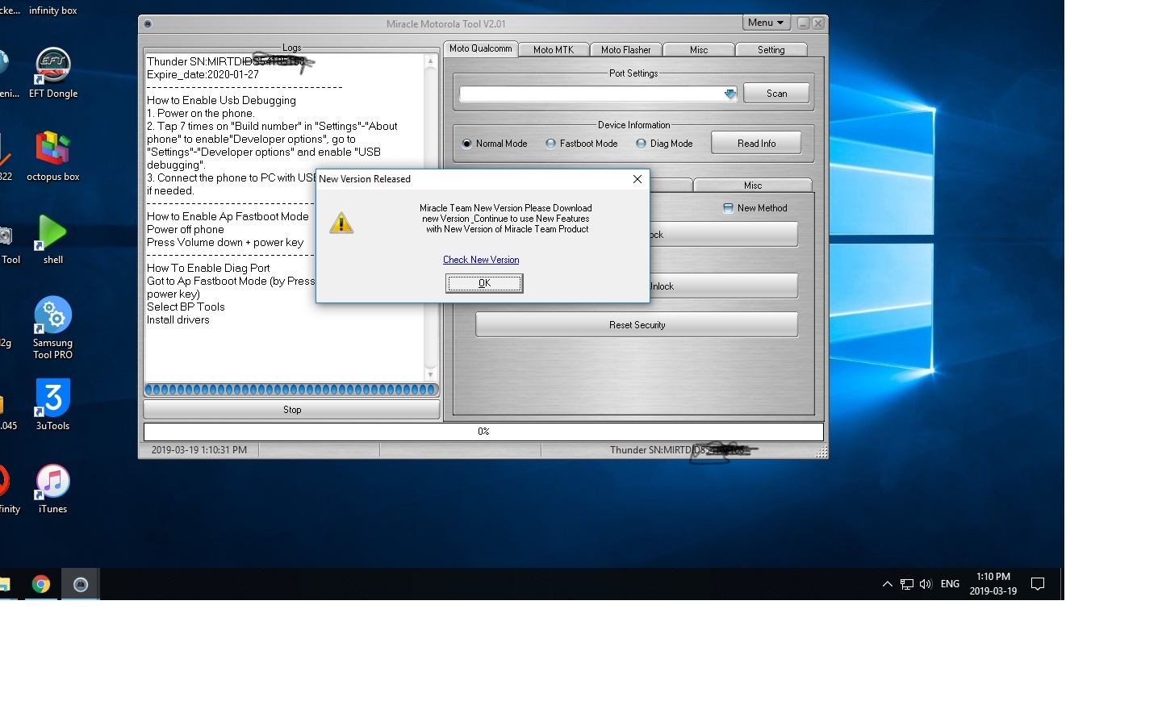Close the New Version Released dialog
The width and height of the screenshot is (1162, 726).
click(x=637, y=179)
